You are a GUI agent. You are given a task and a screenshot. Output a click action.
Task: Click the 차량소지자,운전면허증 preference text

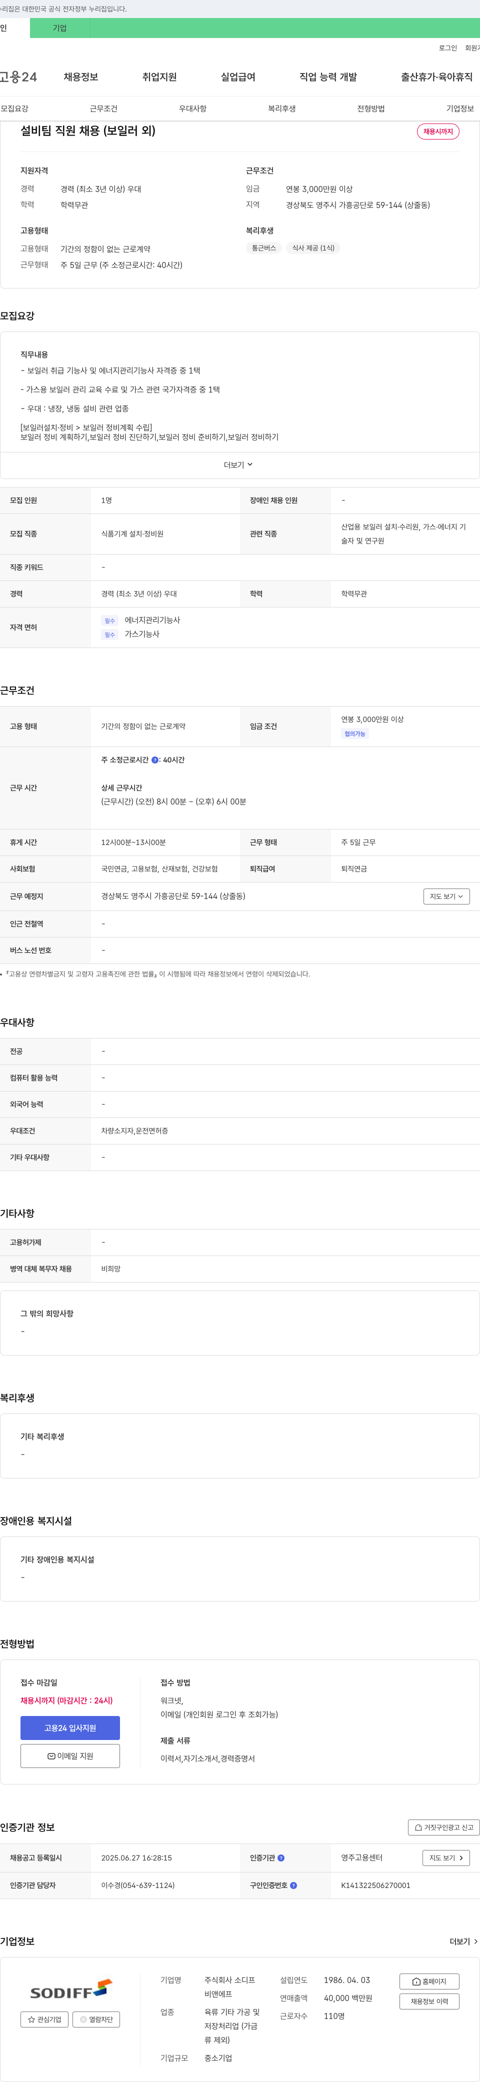pos(134,1130)
